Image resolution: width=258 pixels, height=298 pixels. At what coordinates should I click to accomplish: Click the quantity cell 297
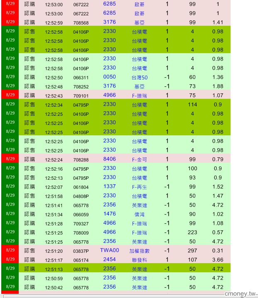[x=192, y=251]
